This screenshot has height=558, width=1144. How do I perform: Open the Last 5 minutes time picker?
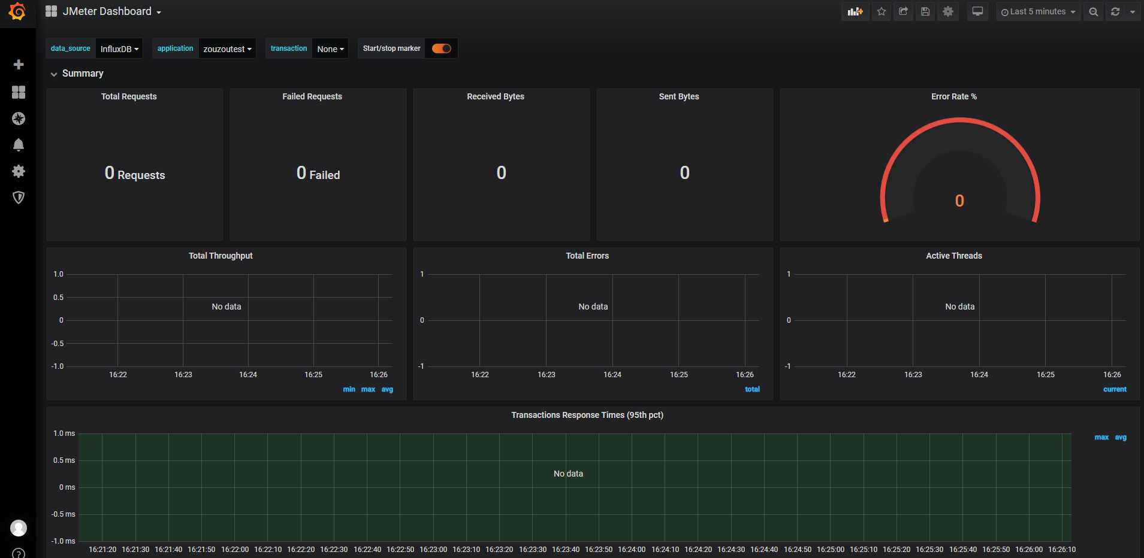pyautogui.click(x=1038, y=11)
